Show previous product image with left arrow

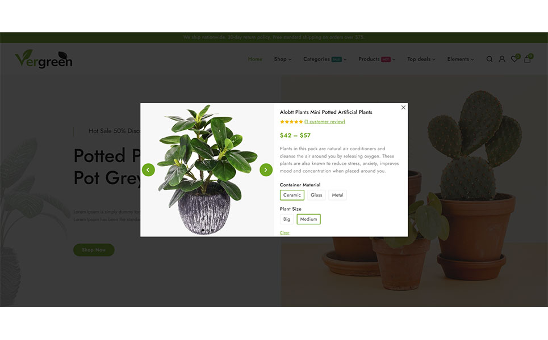coord(148,170)
